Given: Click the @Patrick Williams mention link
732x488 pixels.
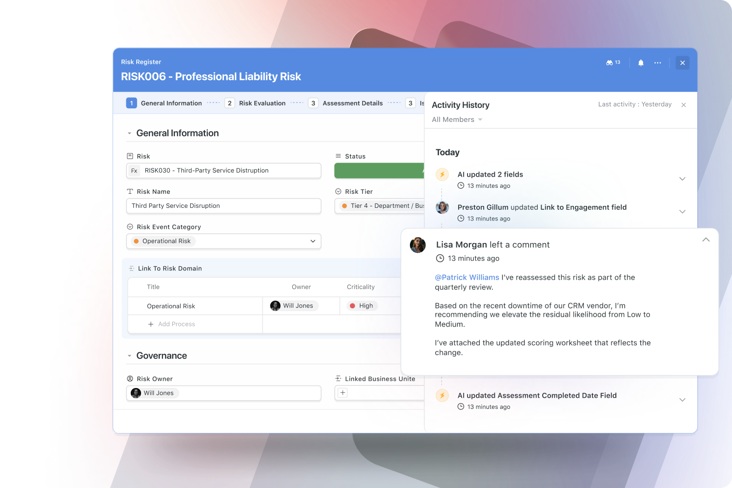Looking at the screenshot, I should point(467,277).
